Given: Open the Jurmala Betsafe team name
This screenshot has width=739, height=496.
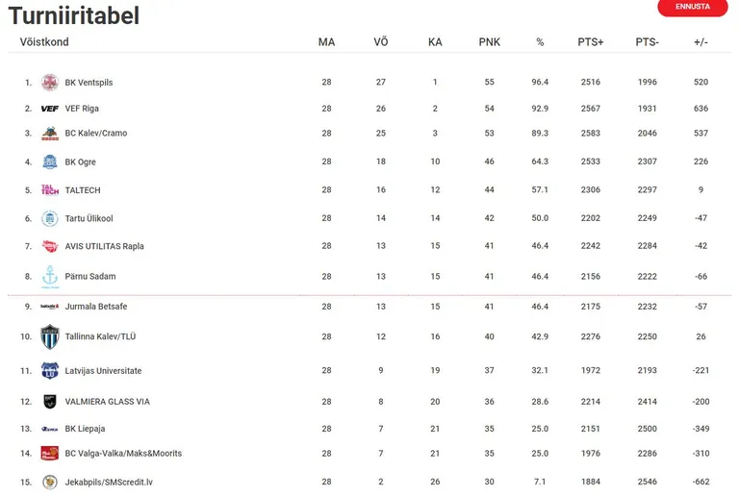Looking at the screenshot, I should point(95,307).
